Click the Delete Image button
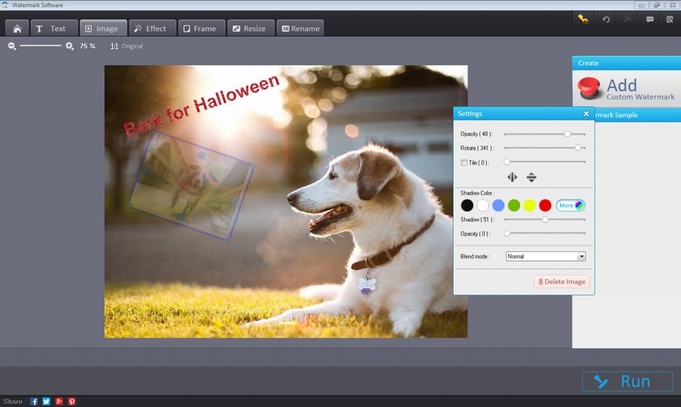Image resolution: width=681 pixels, height=407 pixels. click(x=561, y=282)
